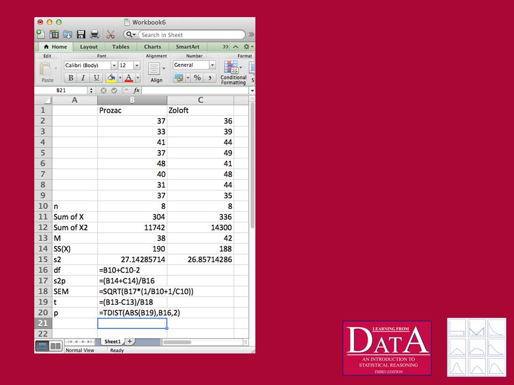Toggle Bold formatting
This screenshot has width=514, height=385.
coord(71,78)
